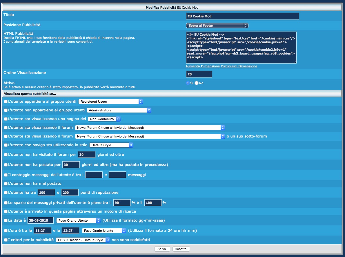Click 'Aumenta Dimensione' link
This screenshot has width=345, height=257.
(203, 66)
